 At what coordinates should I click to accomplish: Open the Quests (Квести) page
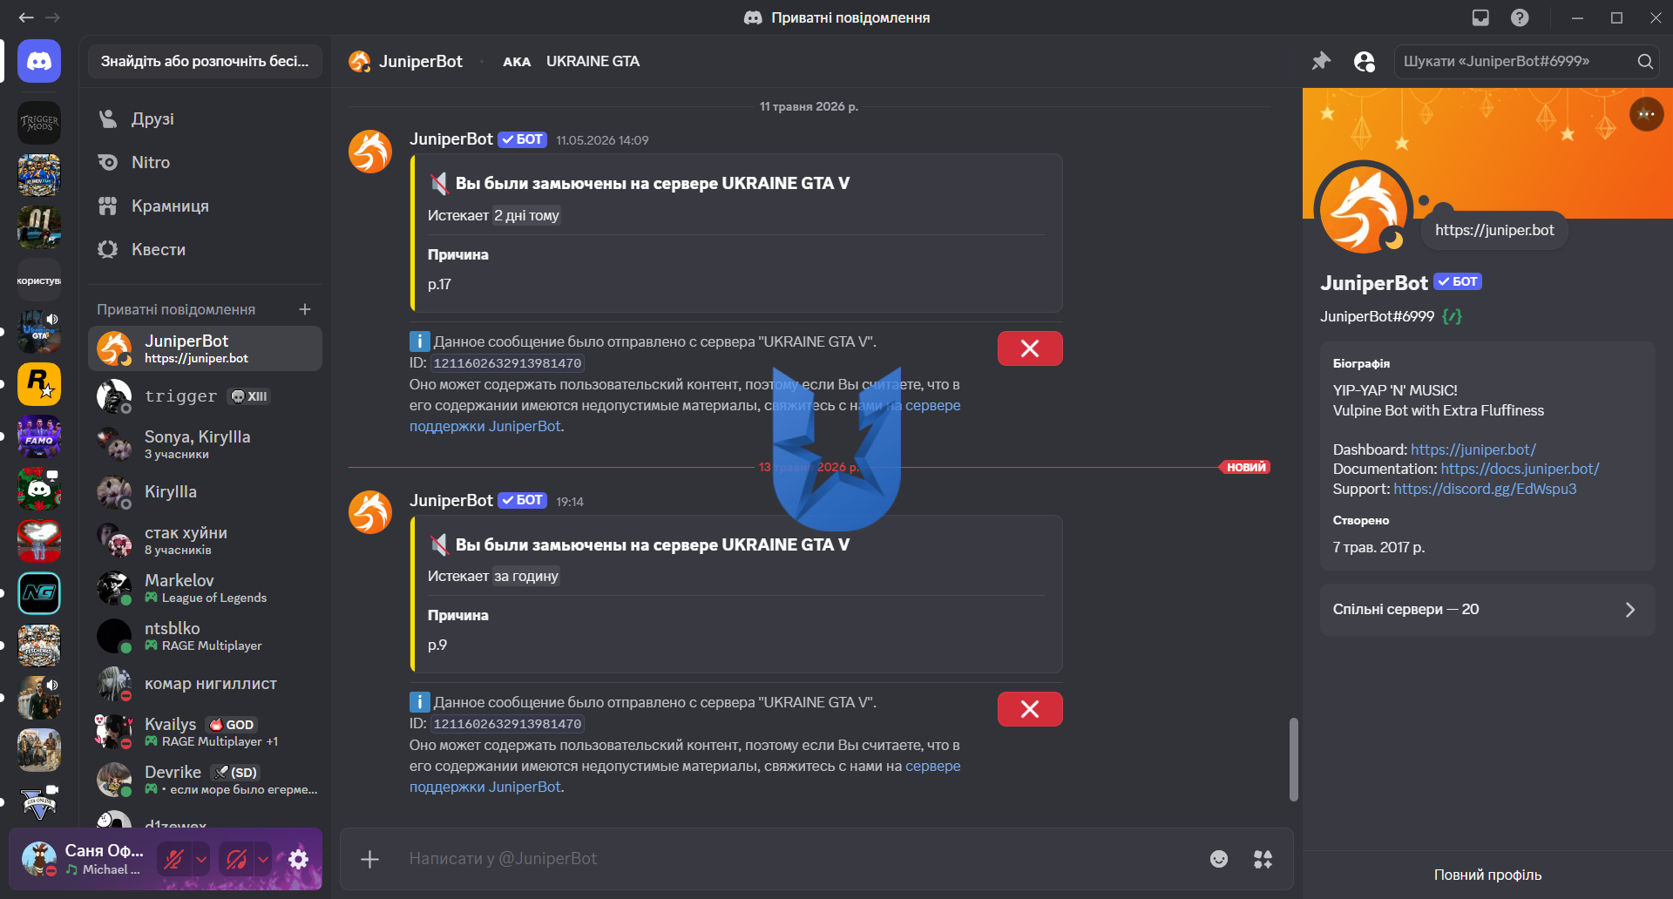pyautogui.click(x=205, y=249)
